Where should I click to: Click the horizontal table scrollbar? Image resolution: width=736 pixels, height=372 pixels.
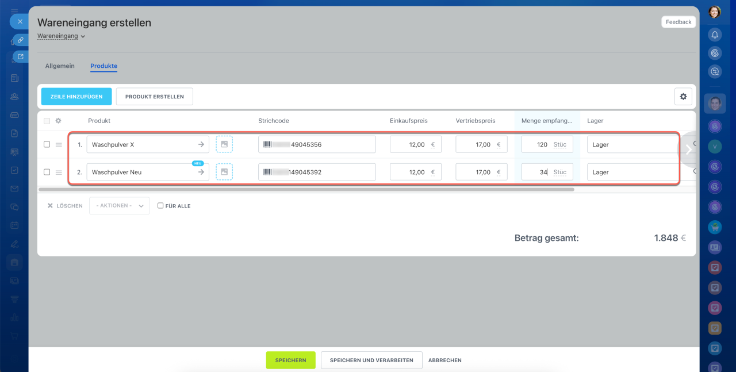tap(306, 189)
